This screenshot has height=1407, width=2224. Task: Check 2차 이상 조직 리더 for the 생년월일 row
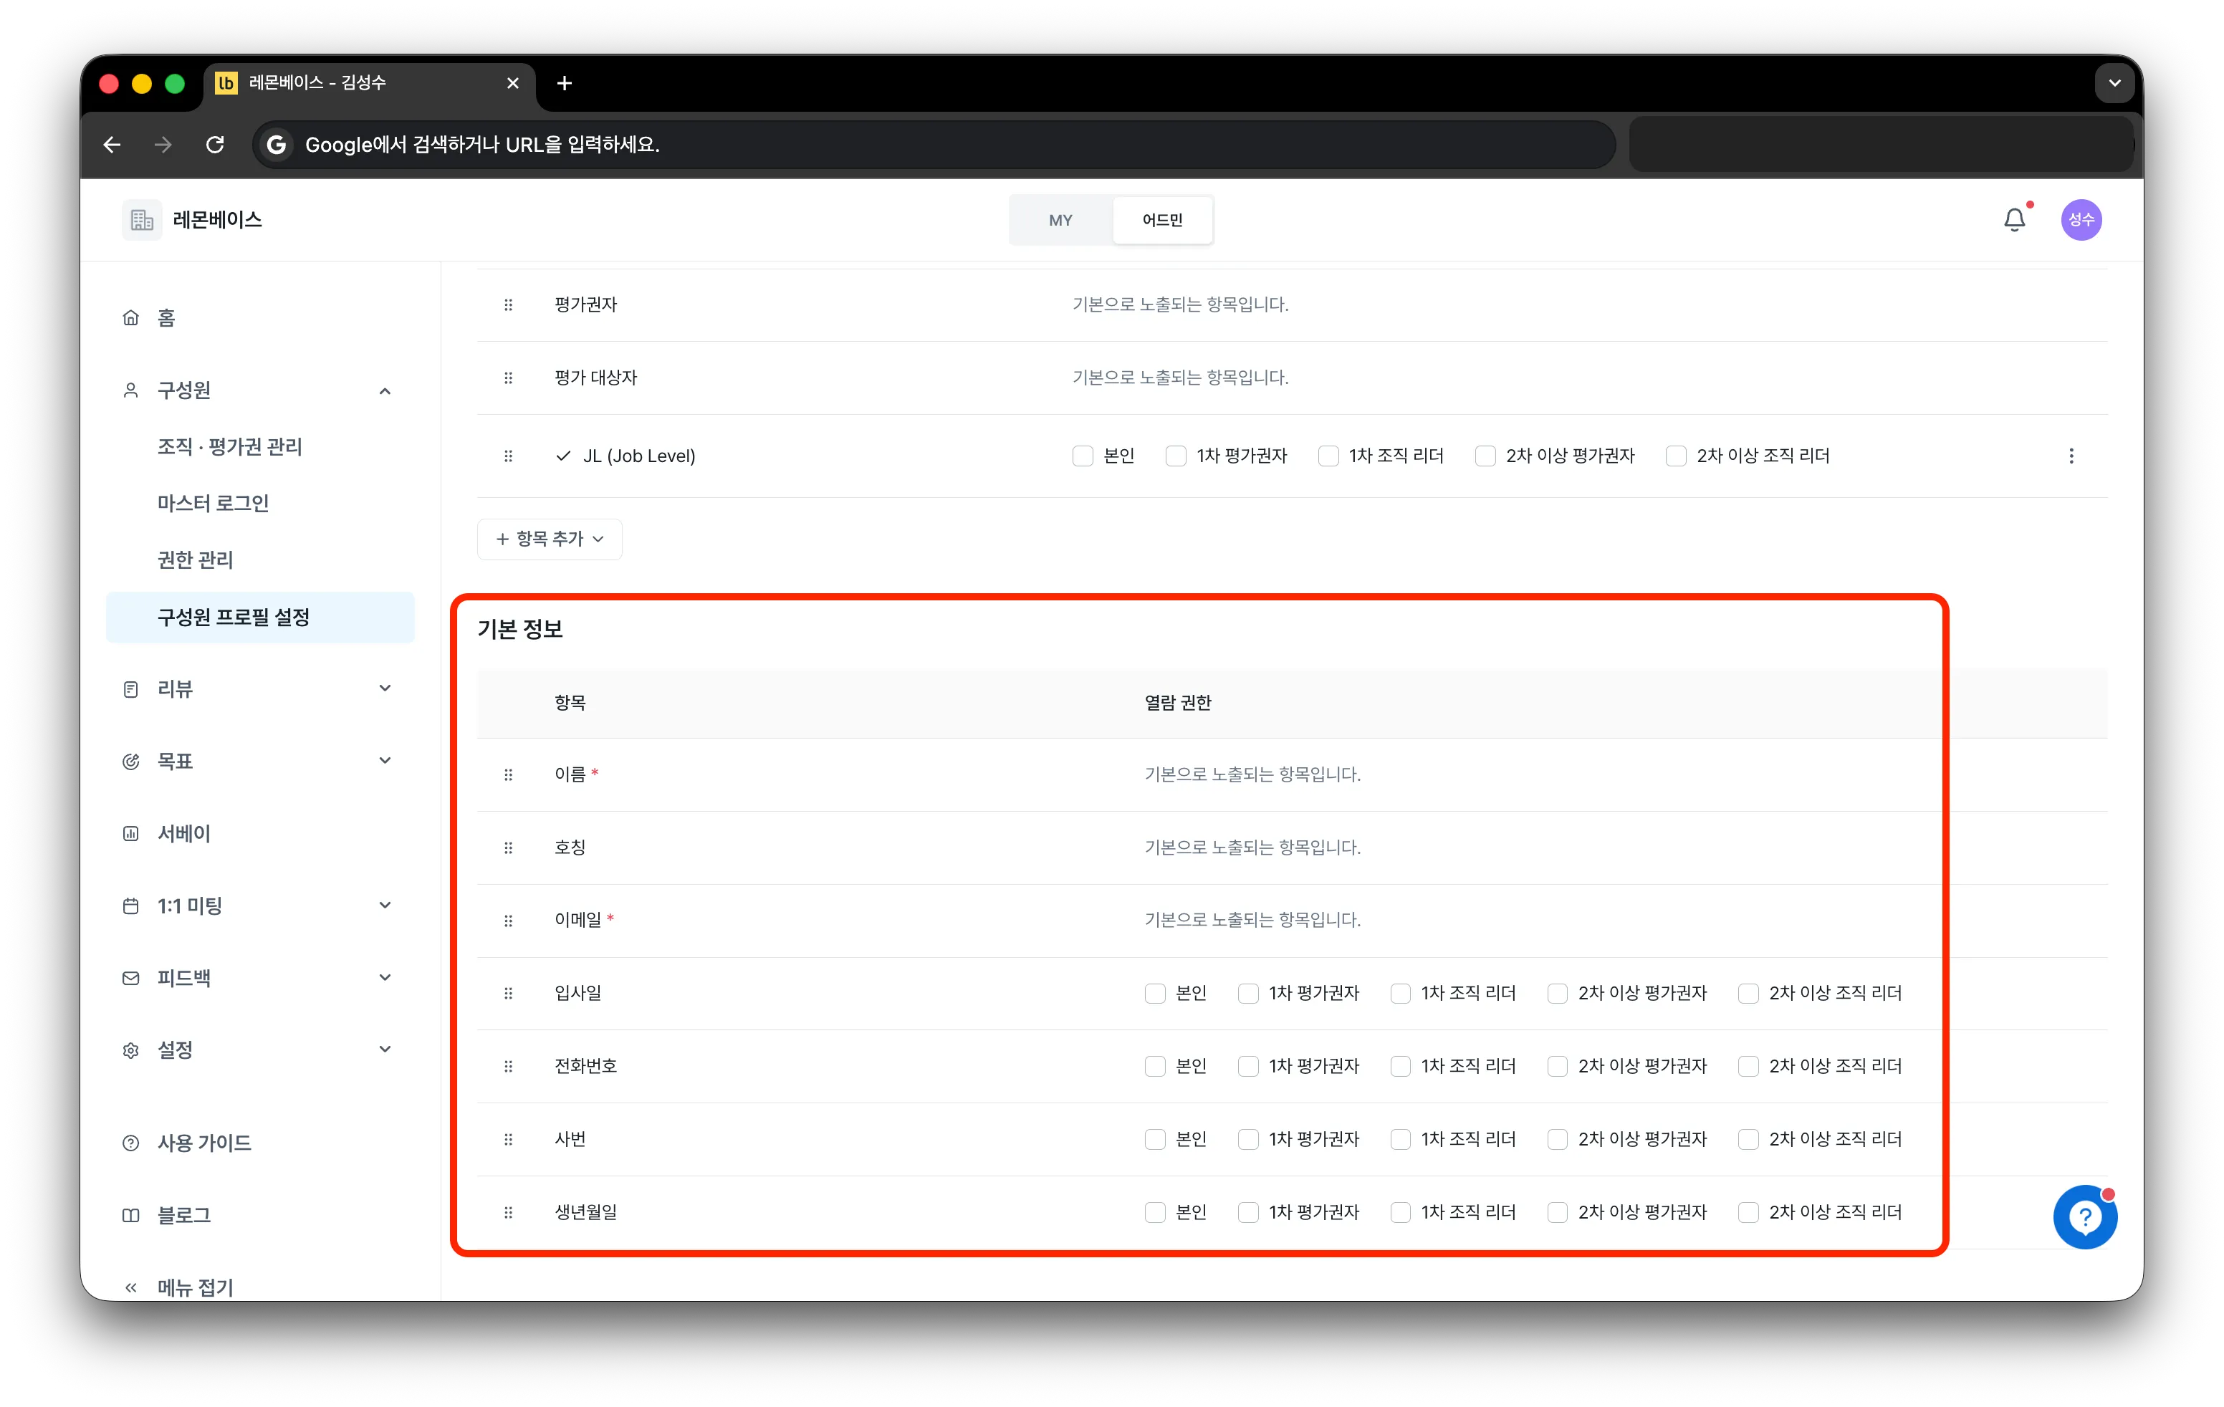click(1748, 1212)
